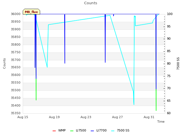Click the Aug 27 x-axis label
The image size is (182, 136).
(117, 117)
